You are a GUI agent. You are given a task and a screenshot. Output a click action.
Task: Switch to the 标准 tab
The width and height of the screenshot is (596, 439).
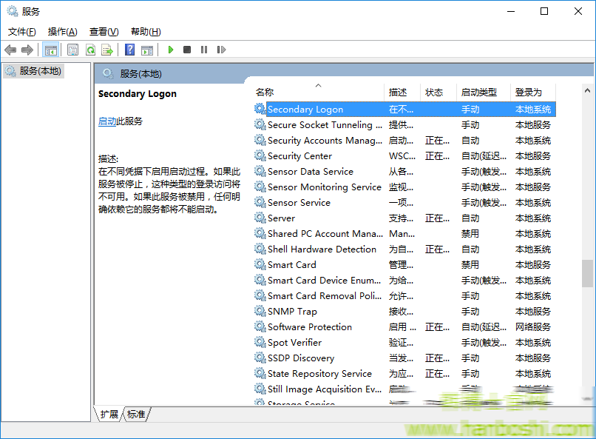tap(136, 415)
